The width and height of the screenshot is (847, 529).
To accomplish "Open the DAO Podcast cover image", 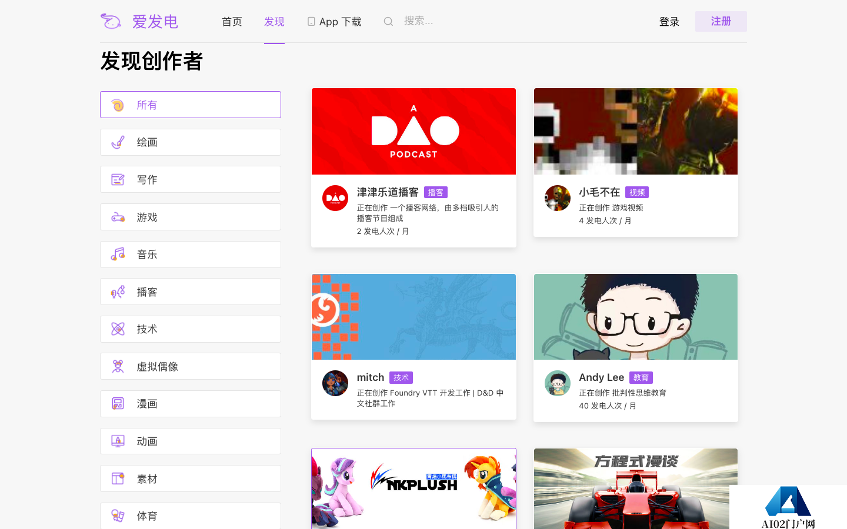I will coord(414,131).
